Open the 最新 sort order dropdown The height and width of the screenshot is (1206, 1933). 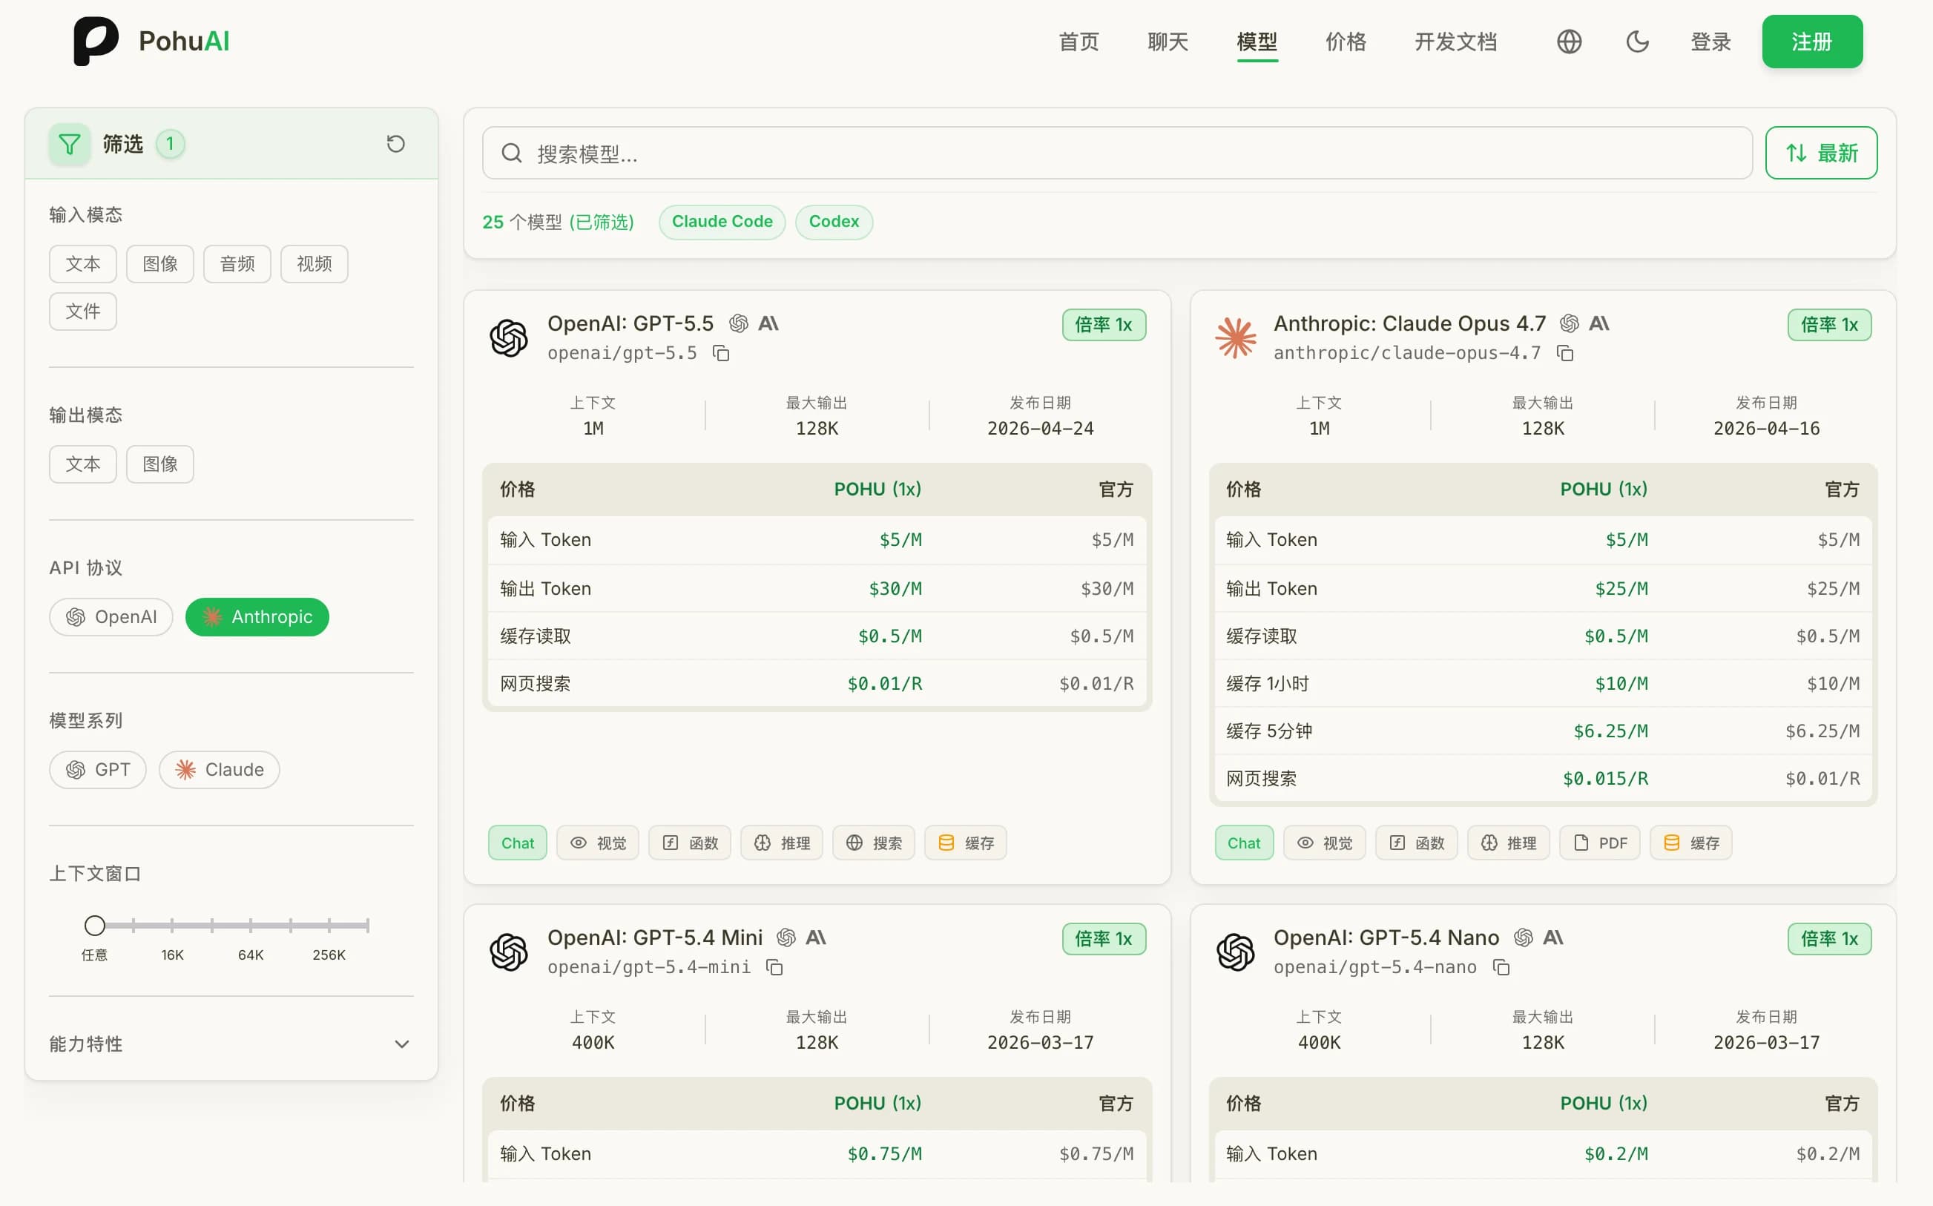coord(1821,153)
